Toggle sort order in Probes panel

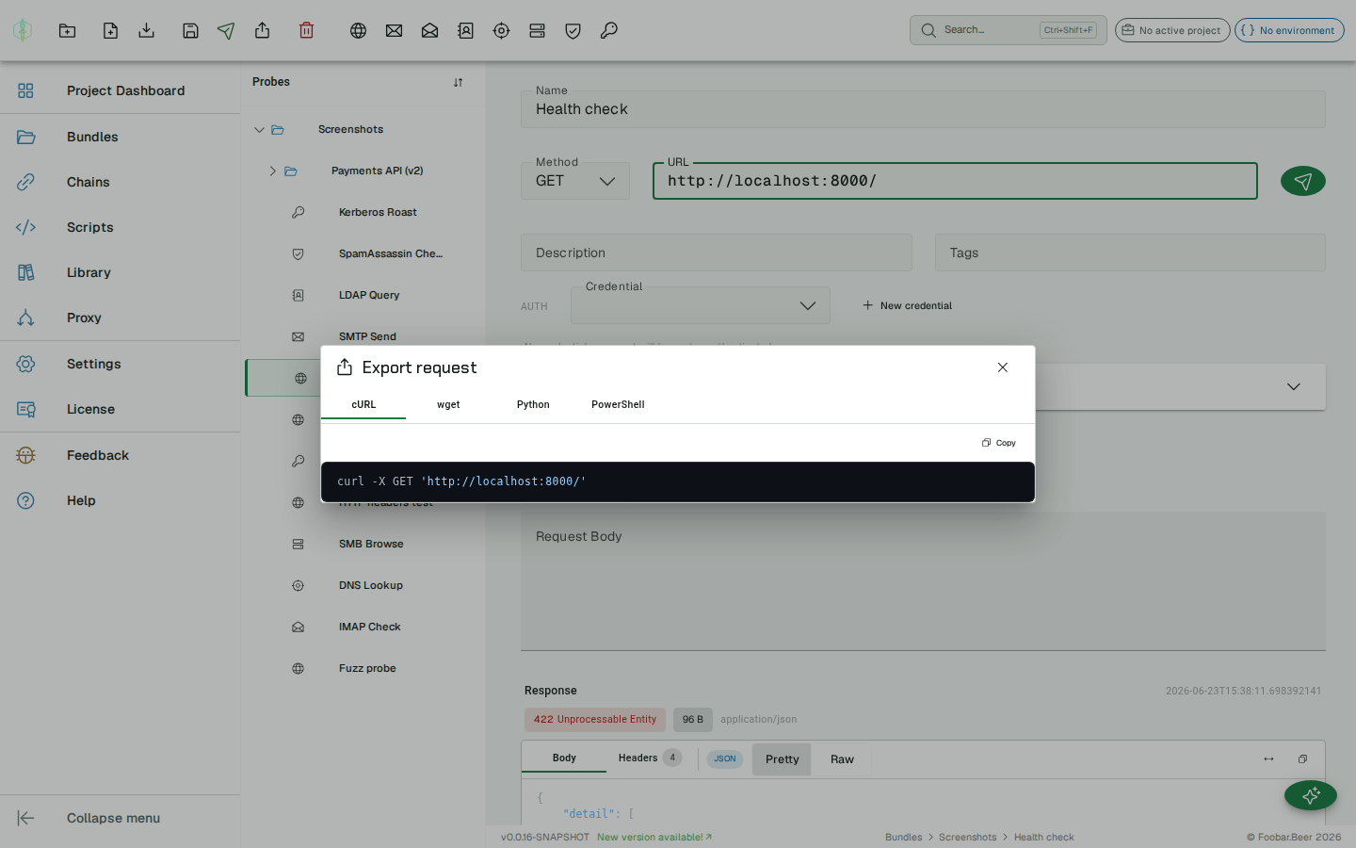point(458,82)
